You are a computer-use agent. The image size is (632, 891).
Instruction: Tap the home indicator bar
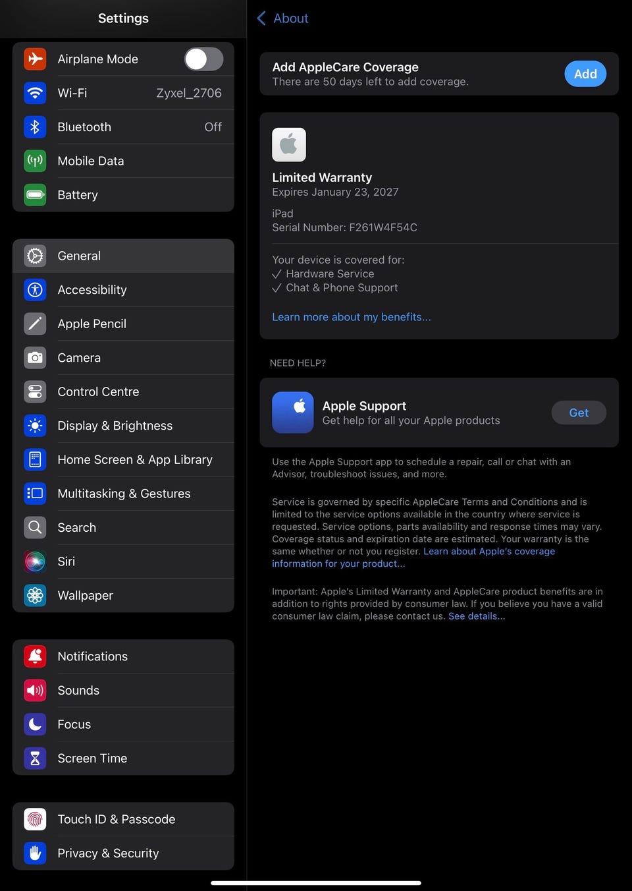pyautogui.click(x=316, y=882)
